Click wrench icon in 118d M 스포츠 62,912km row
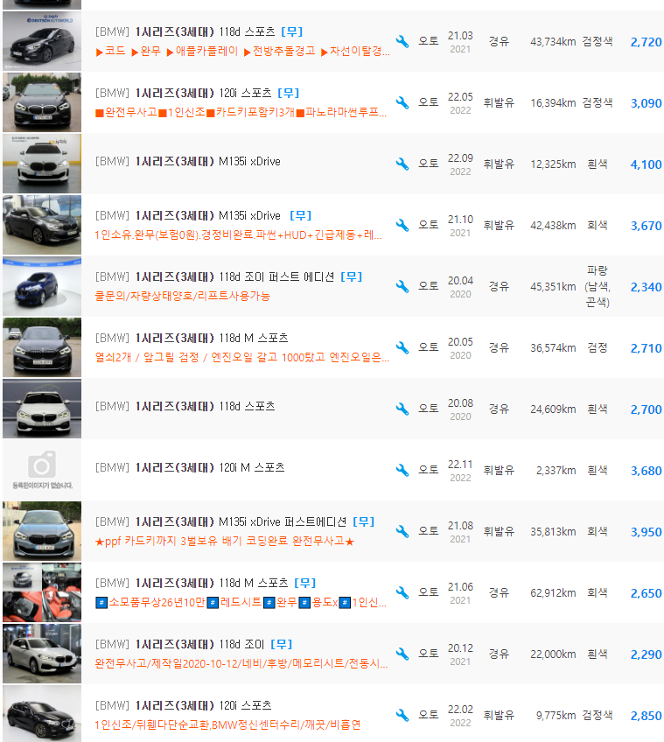Image resolution: width=664 pixels, height=742 pixels. [402, 592]
